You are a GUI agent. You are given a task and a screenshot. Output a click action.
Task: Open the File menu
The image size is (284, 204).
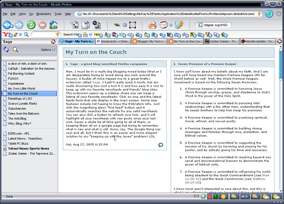pyautogui.click(x=5, y=14)
